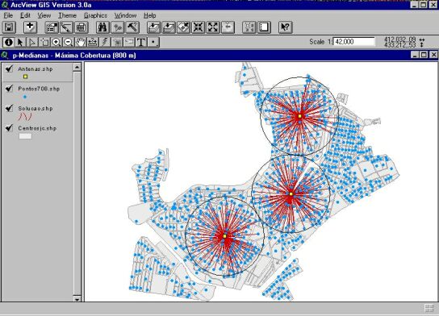
Task: Select the Text tool T icon
Action: [x=141, y=42]
